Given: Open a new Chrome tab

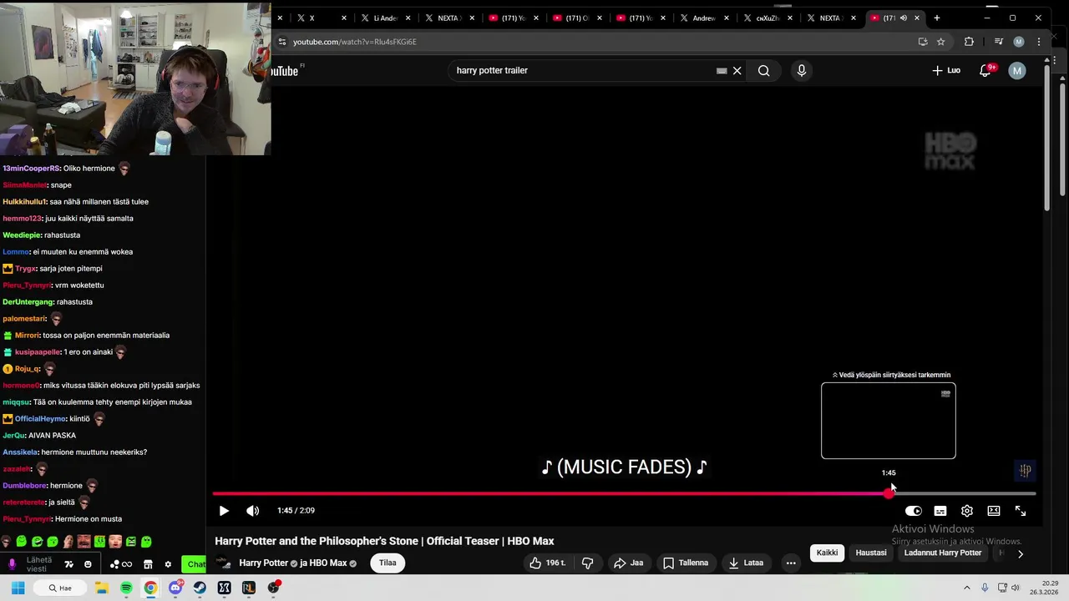Looking at the screenshot, I should coord(936,18).
